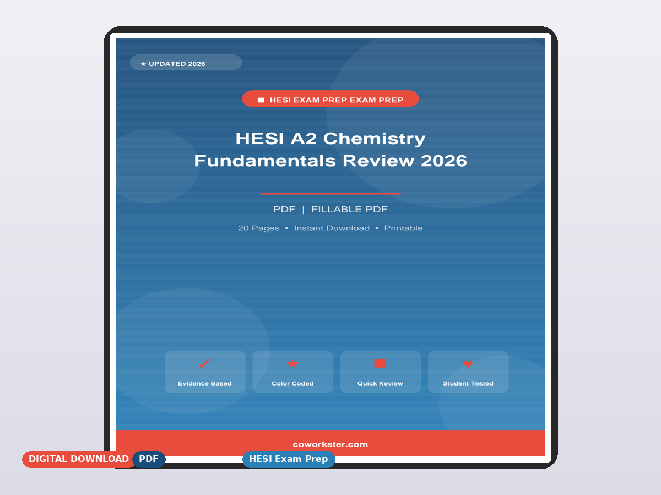Viewport: 661px width, 495px height.
Task: Click the heart icon above Student Tested
Action: (468, 364)
